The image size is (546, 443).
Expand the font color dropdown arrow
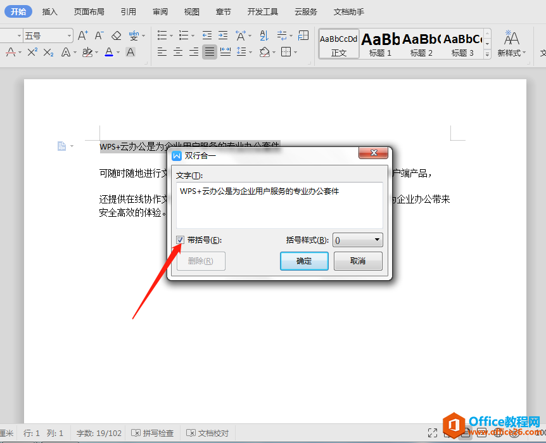click(118, 53)
